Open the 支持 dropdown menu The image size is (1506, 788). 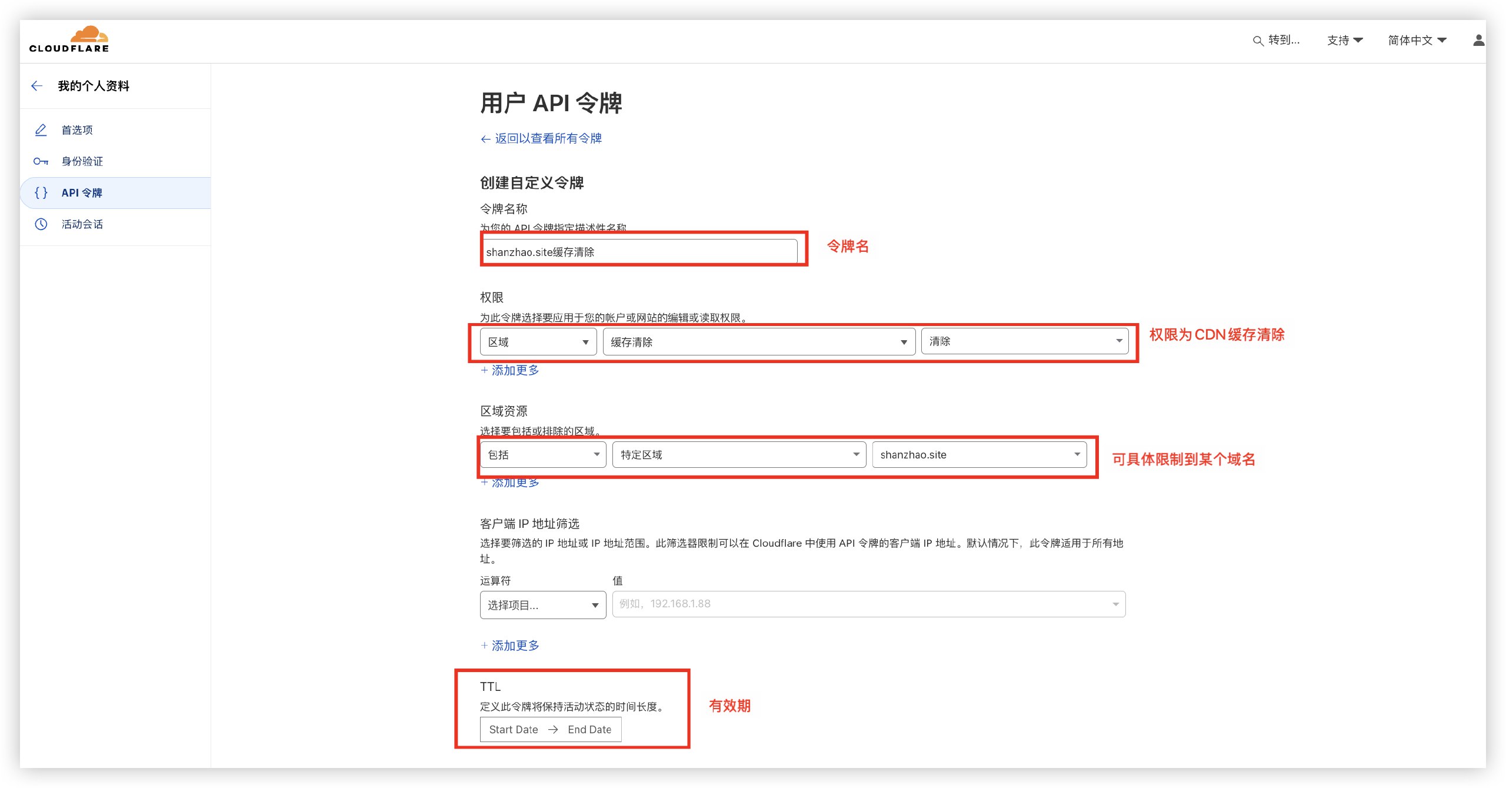tap(1345, 40)
